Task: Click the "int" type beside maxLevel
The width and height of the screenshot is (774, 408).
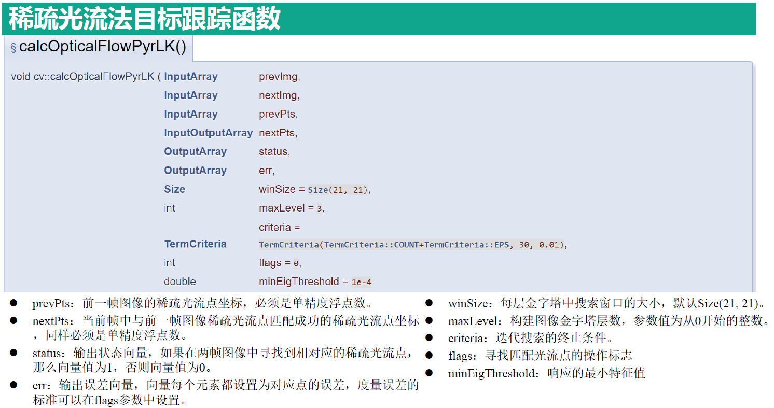Action: pyautogui.click(x=170, y=208)
